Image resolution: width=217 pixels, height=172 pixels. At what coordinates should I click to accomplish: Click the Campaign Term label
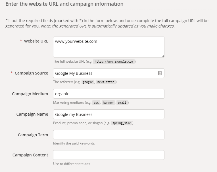(33, 135)
